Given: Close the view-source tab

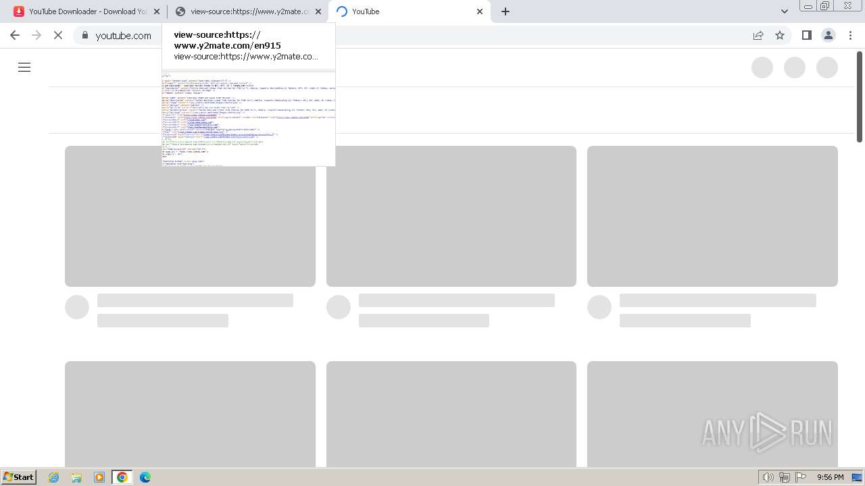Looking at the screenshot, I should click(x=318, y=11).
